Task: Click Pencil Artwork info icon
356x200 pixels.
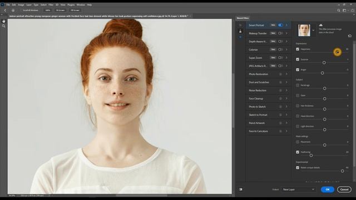Action: pyautogui.click(x=280, y=123)
